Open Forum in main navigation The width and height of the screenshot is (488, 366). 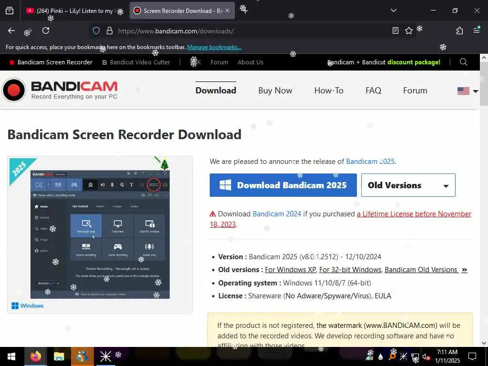(x=415, y=91)
